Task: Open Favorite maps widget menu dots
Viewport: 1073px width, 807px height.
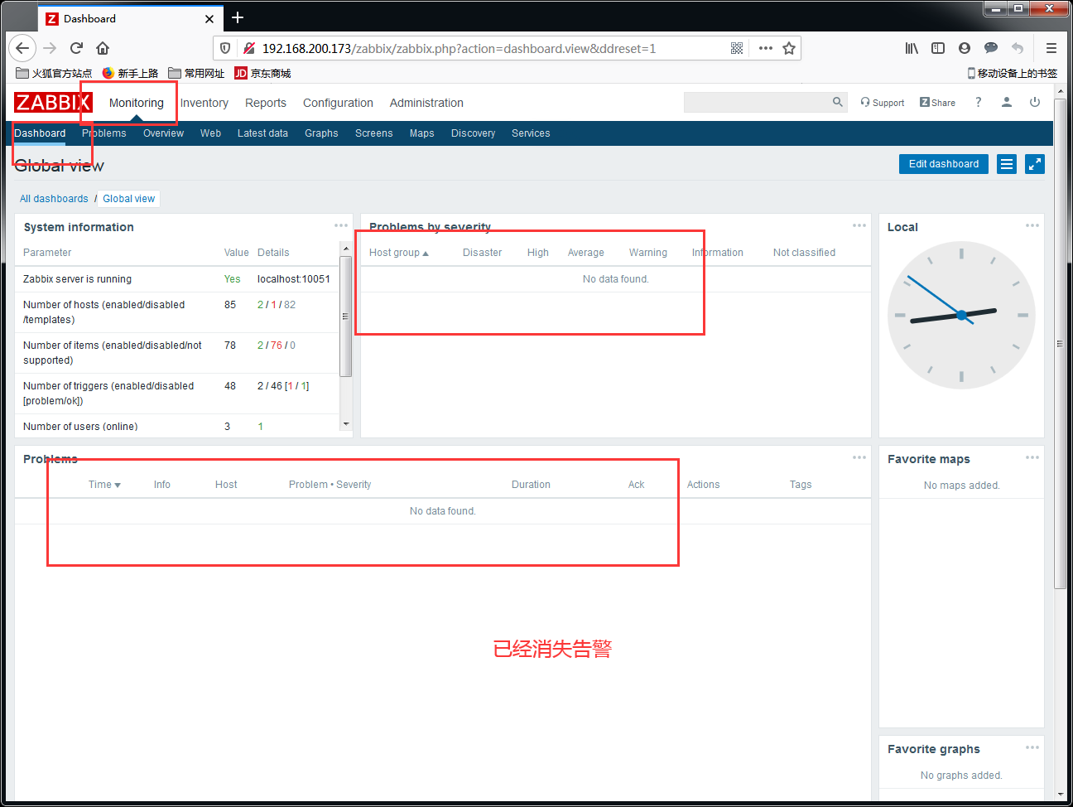Action: point(1032,457)
